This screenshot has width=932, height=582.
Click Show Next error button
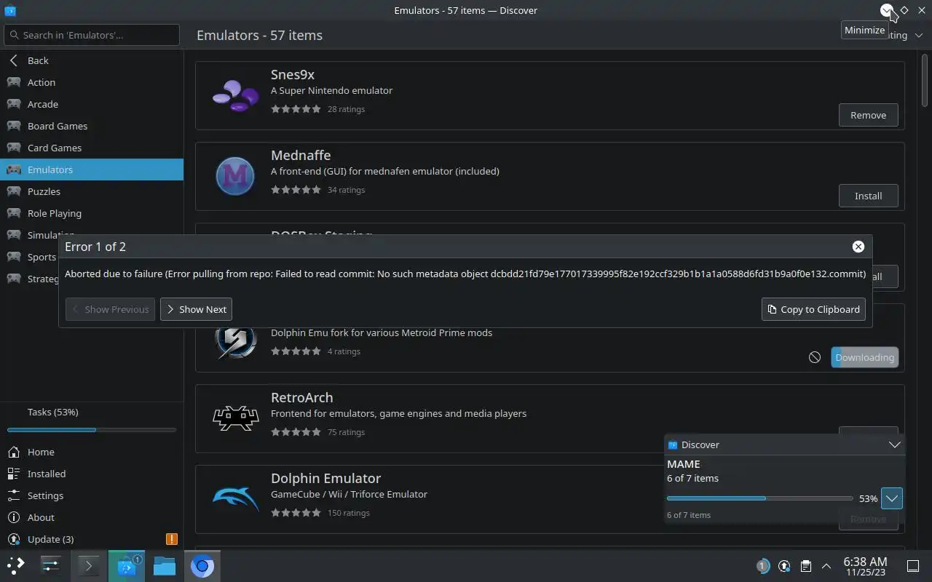coord(196,309)
